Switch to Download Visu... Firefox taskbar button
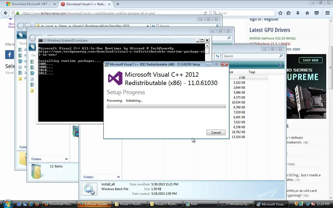333x208 pixels. click(59, 204)
